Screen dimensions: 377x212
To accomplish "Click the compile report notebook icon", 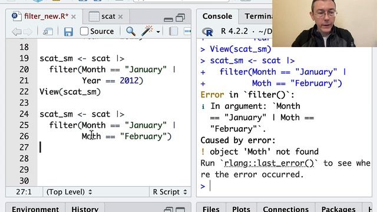I will (173, 31).
